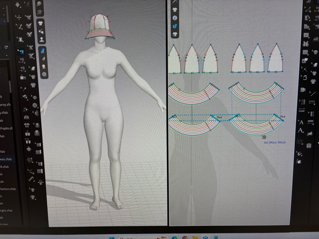Toggle the avatar display icon in 3D view
The height and width of the screenshot is (239, 319).
click(42, 39)
